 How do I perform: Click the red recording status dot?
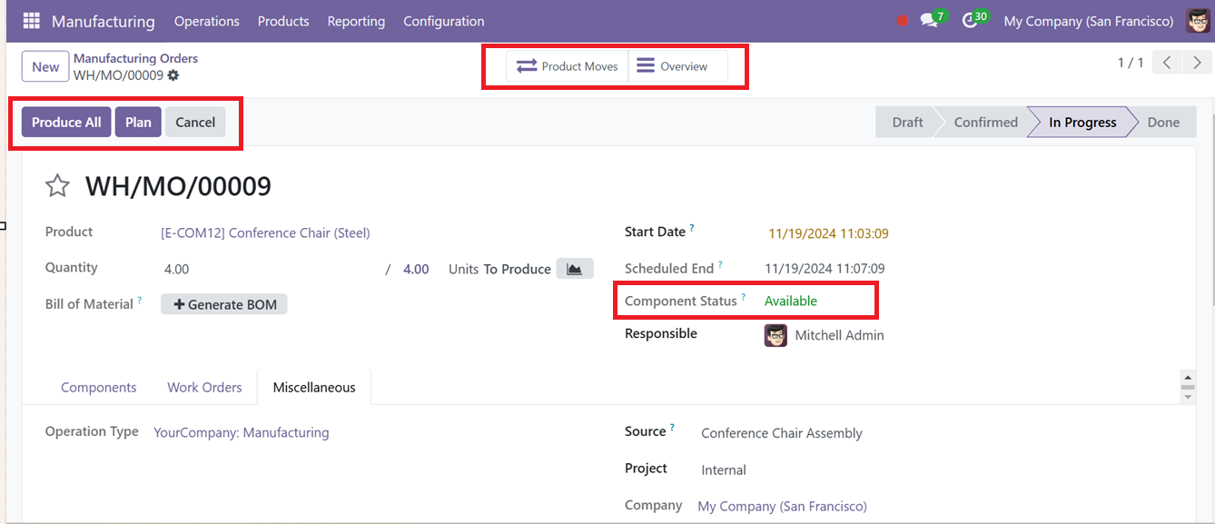point(902,21)
